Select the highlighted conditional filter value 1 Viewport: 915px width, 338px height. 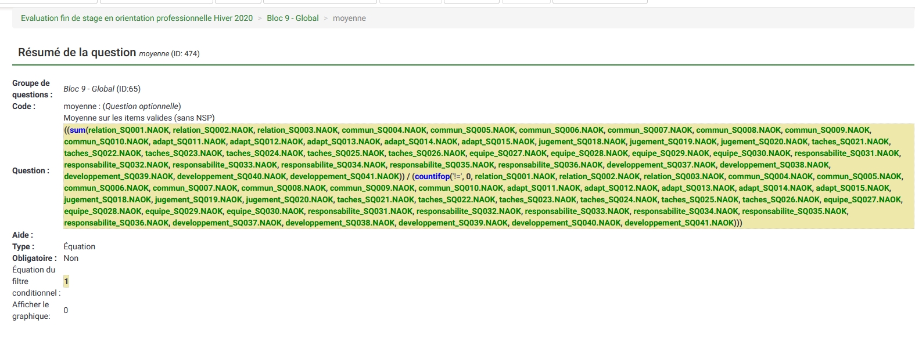pyautogui.click(x=66, y=282)
